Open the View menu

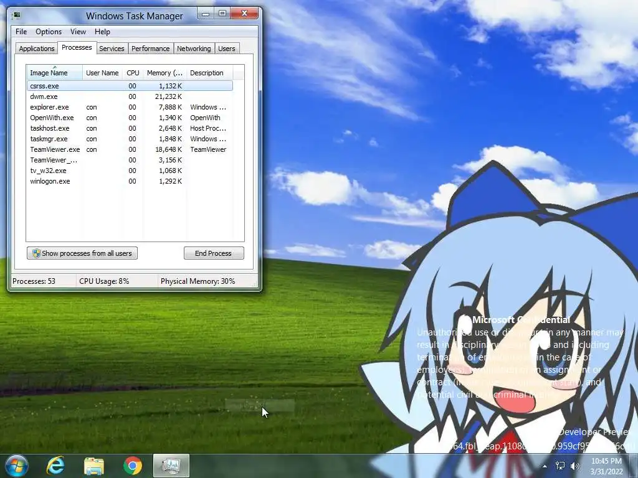coord(78,31)
